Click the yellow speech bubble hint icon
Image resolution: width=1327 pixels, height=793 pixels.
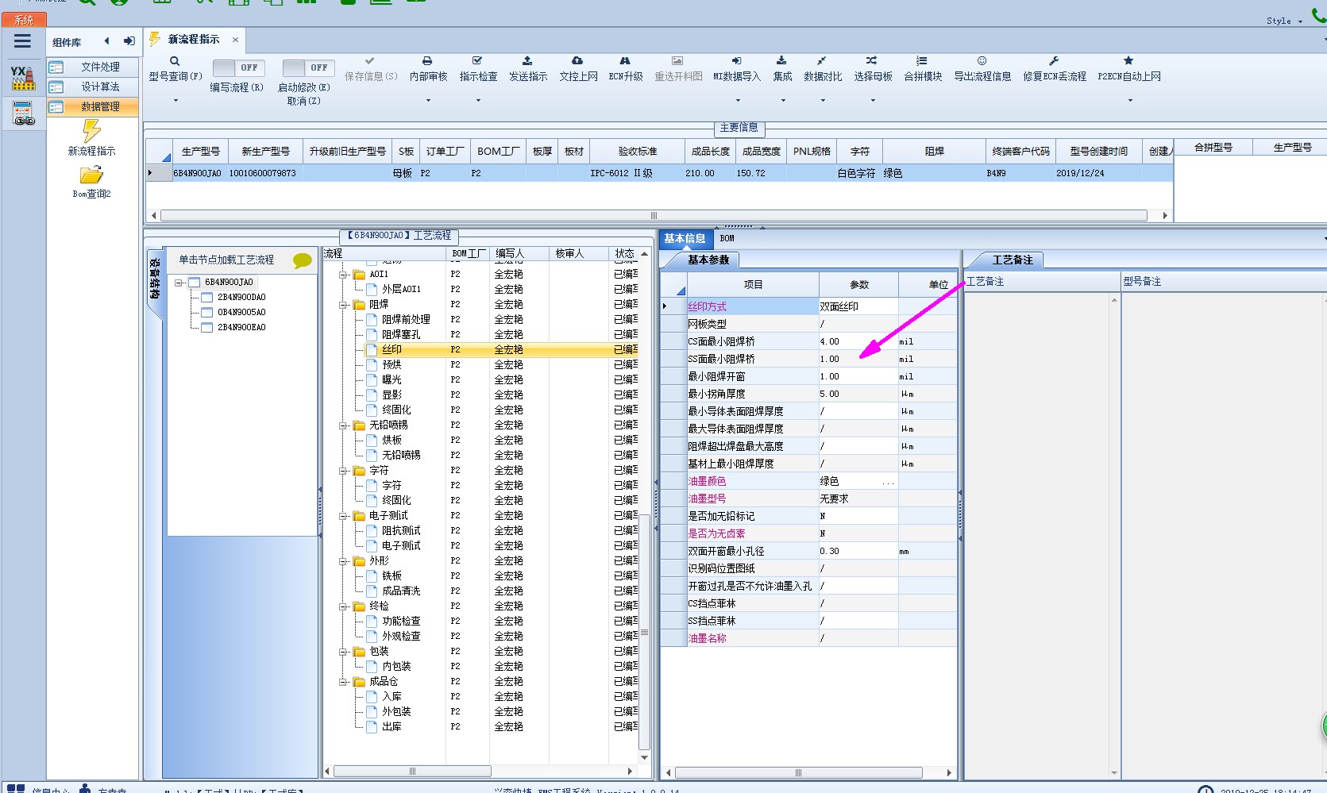click(302, 260)
